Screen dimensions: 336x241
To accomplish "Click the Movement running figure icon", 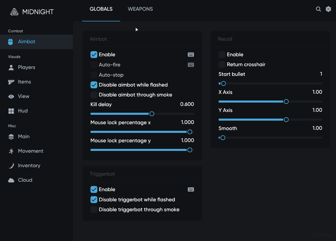I will 11,151.
